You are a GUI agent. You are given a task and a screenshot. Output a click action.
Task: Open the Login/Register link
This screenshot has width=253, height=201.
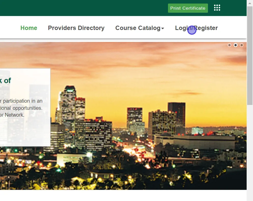(196, 28)
